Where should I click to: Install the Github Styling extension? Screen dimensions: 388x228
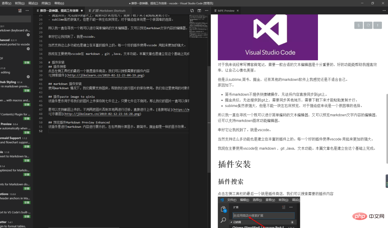tap(27, 90)
